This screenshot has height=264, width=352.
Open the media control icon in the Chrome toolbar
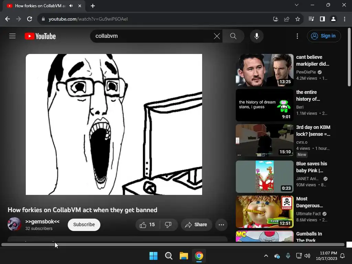click(x=311, y=19)
